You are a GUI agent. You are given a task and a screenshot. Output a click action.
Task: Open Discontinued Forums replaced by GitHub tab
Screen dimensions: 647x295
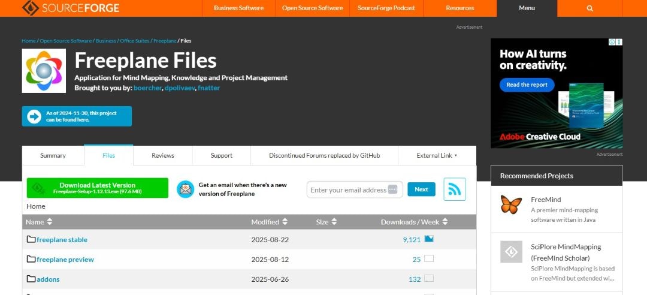coord(324,155)
